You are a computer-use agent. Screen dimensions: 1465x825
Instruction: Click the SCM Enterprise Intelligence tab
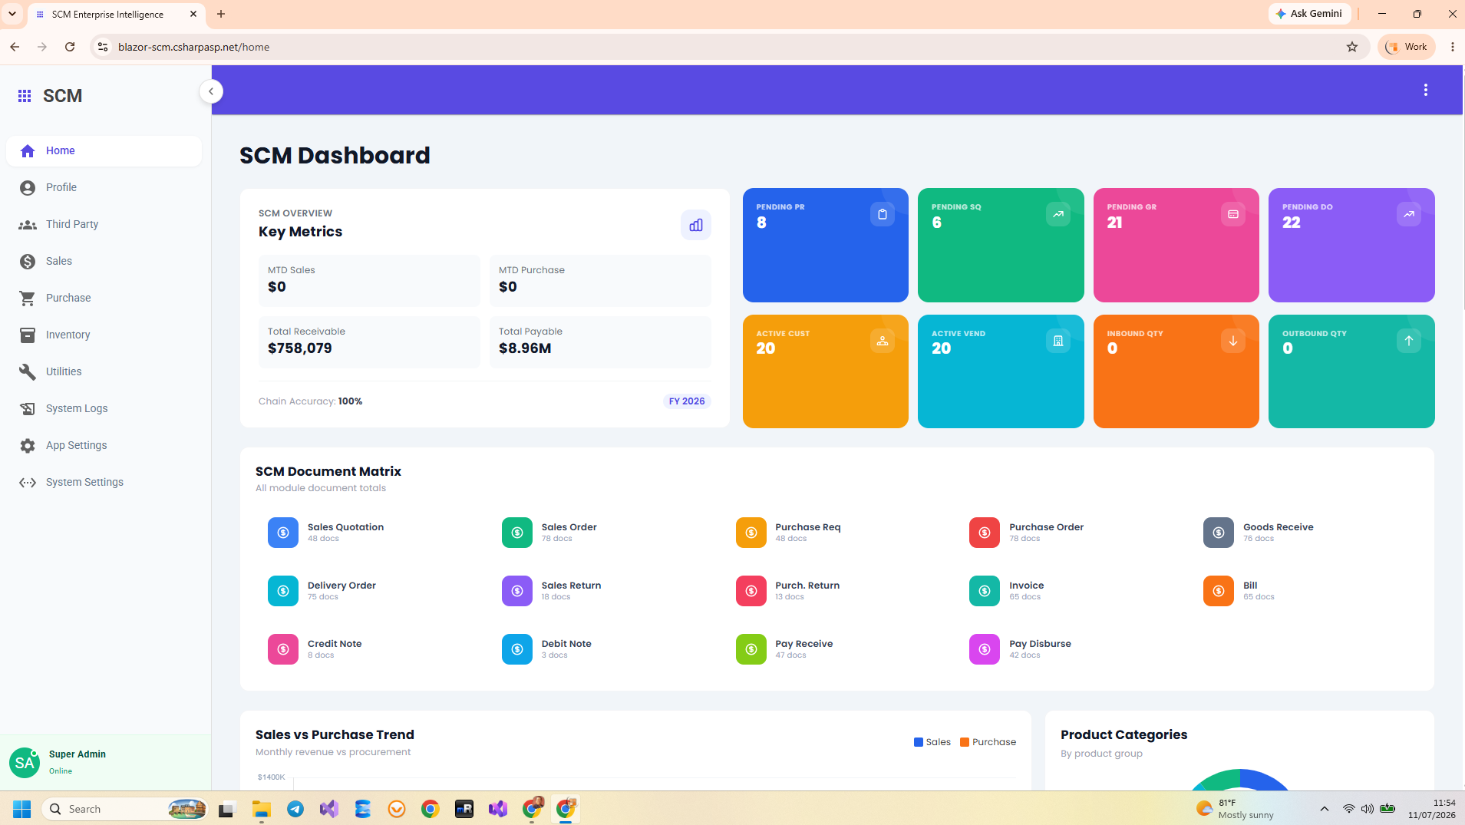(x=117, y=14)
